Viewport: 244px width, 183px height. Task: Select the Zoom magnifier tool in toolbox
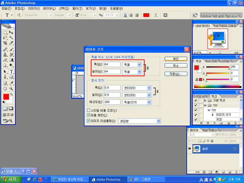click(11, 88)
